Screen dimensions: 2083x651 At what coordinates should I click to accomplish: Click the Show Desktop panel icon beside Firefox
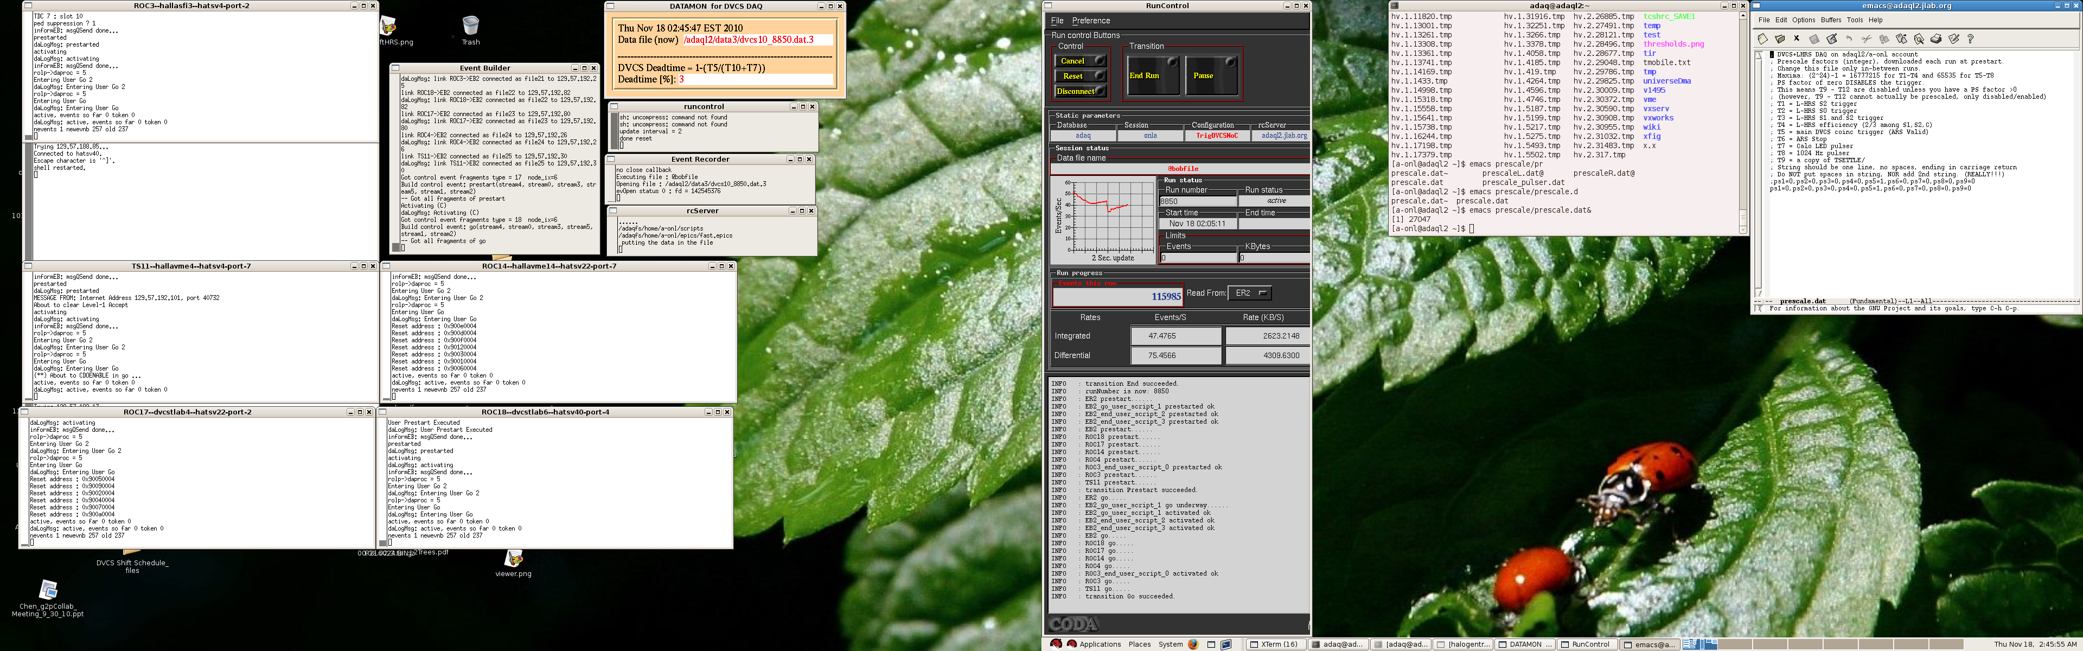[1211, 644]
